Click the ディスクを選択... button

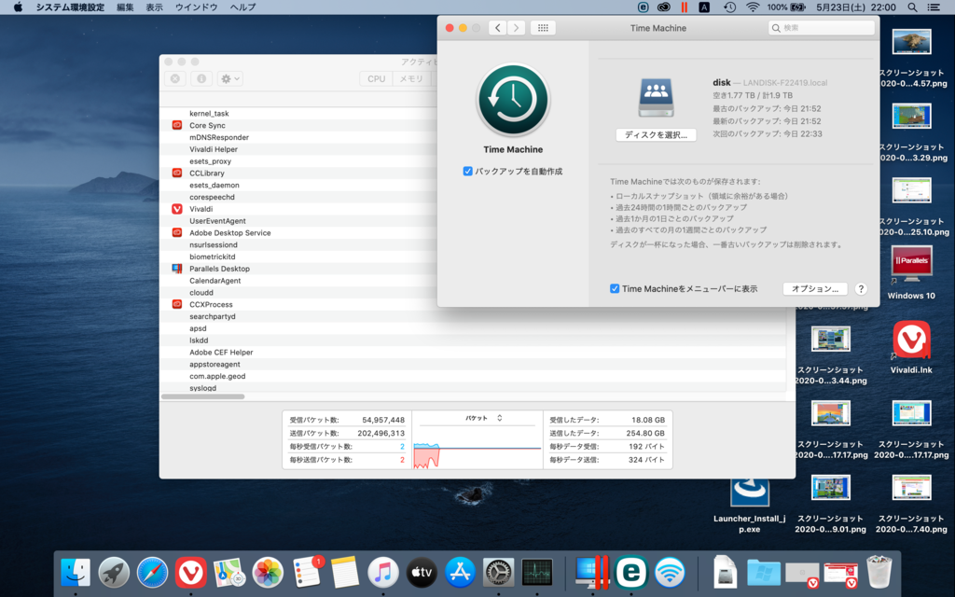656,135
